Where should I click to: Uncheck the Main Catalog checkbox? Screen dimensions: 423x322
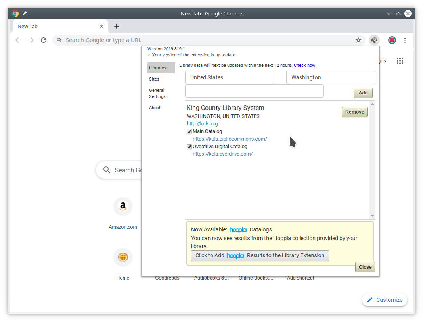tap(189, 132)
